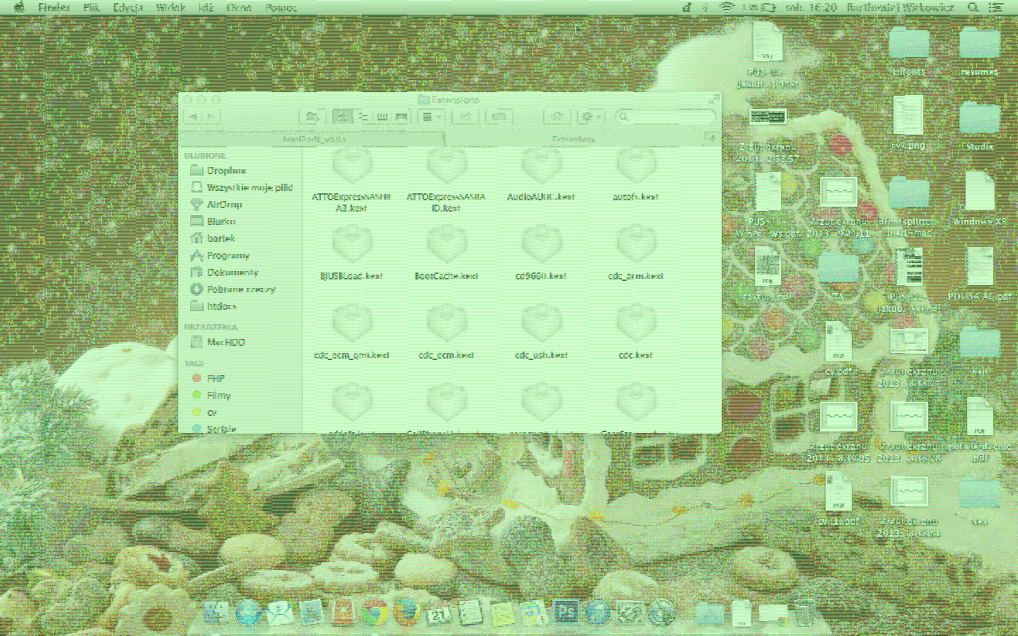Select the xxx folder on desktop

tap(979, 493)
